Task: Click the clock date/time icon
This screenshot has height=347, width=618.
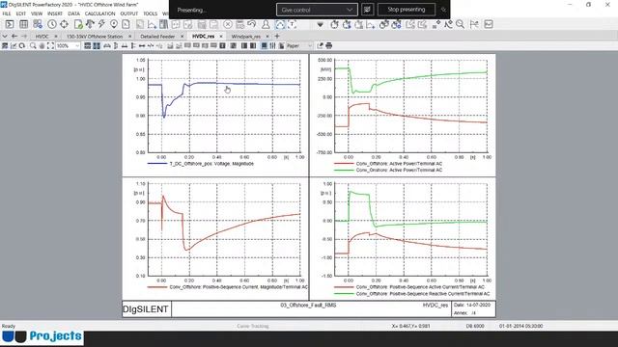Action: [x=51, y=24]
